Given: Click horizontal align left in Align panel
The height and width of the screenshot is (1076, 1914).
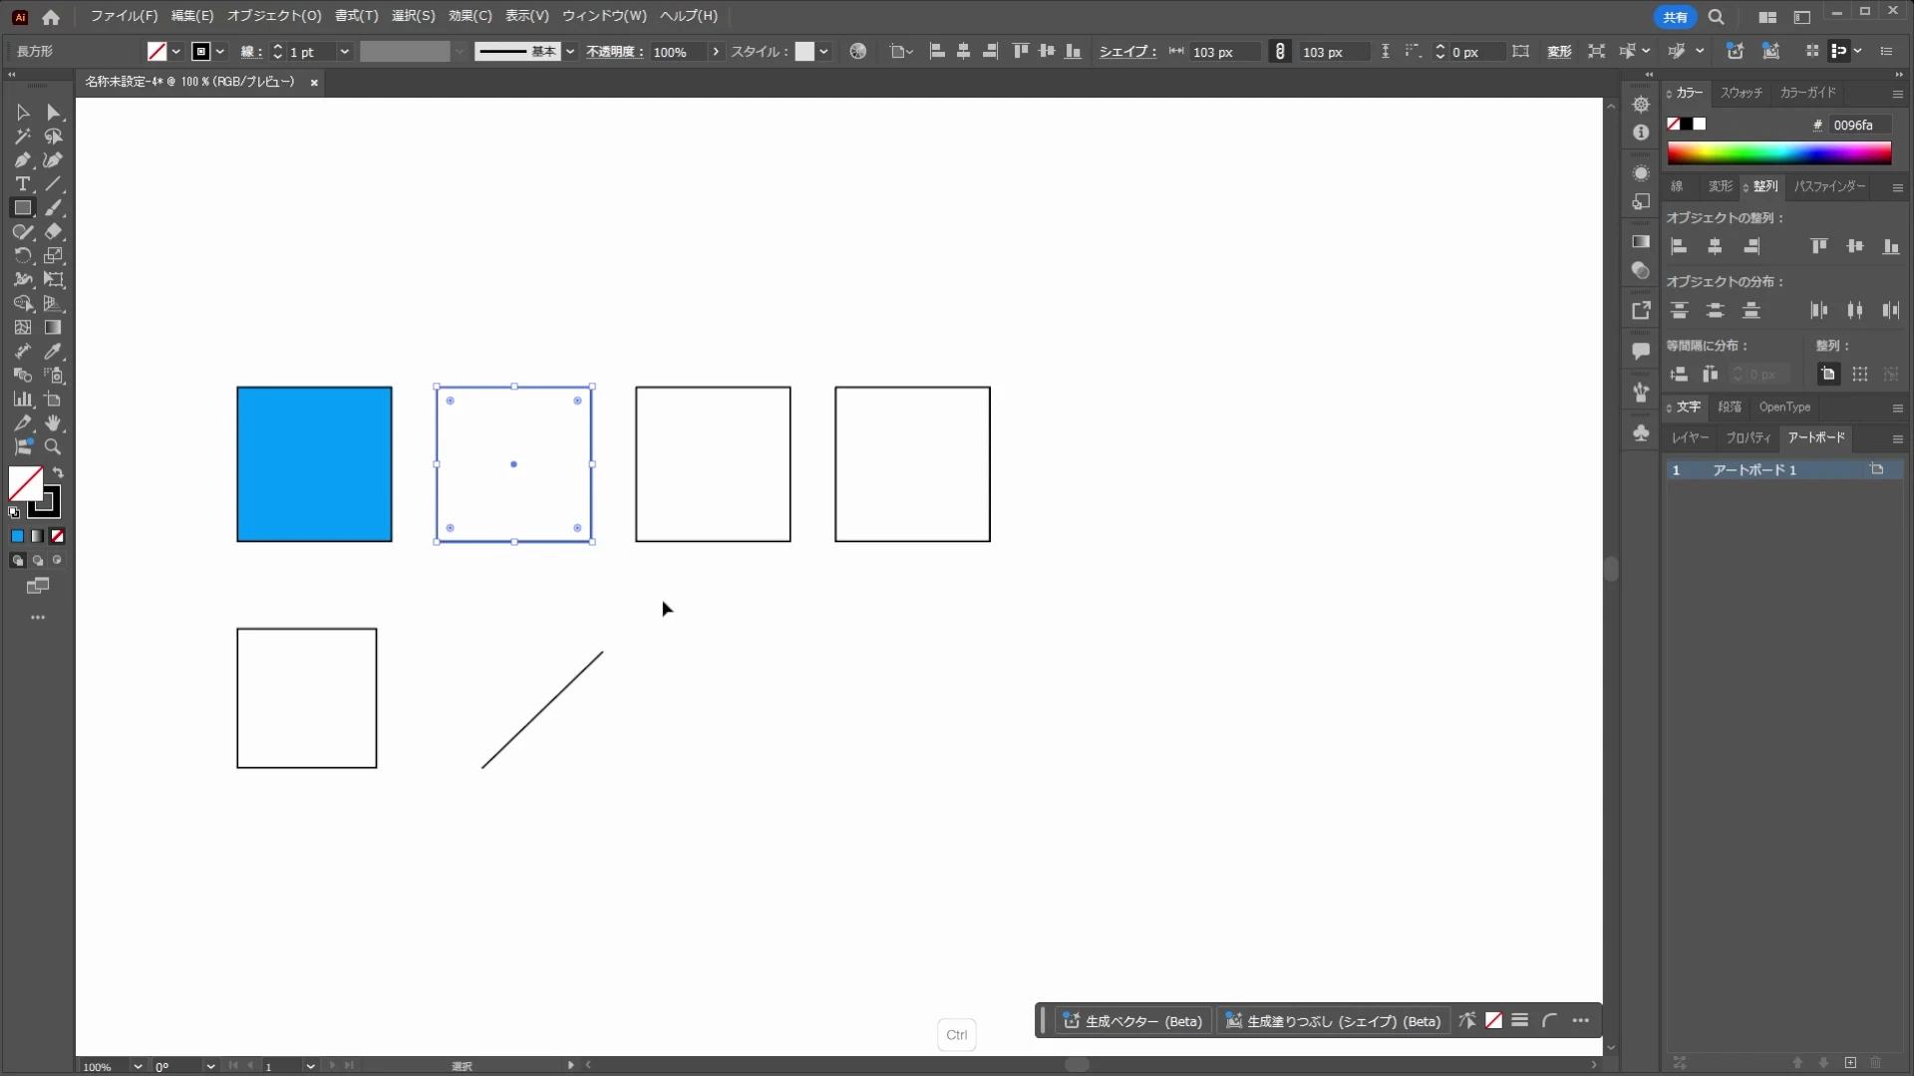Looking at the screenshot, I should point(1680,247).
